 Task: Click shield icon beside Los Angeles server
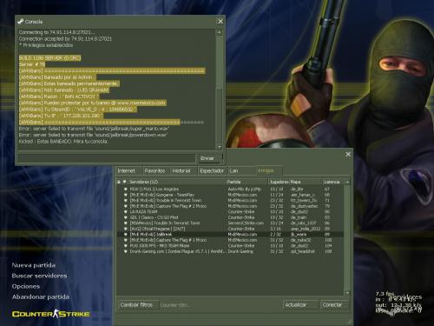point(126,189)
